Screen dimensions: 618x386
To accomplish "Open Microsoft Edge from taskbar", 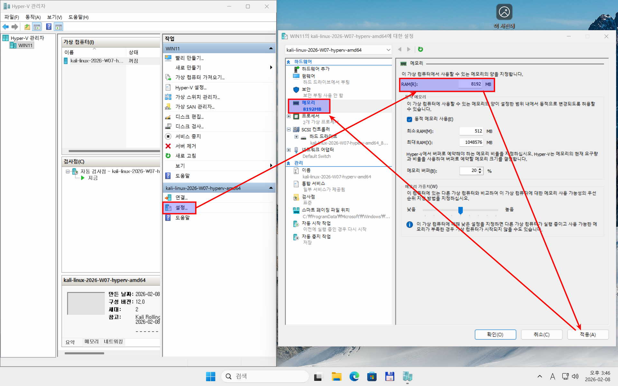I will pos(354,376).
